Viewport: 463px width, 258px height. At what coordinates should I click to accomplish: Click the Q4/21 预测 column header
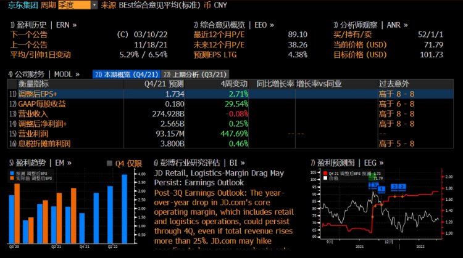164,84
